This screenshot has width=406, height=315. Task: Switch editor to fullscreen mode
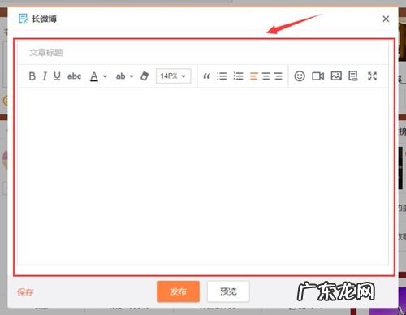click(x=372, y=76)
